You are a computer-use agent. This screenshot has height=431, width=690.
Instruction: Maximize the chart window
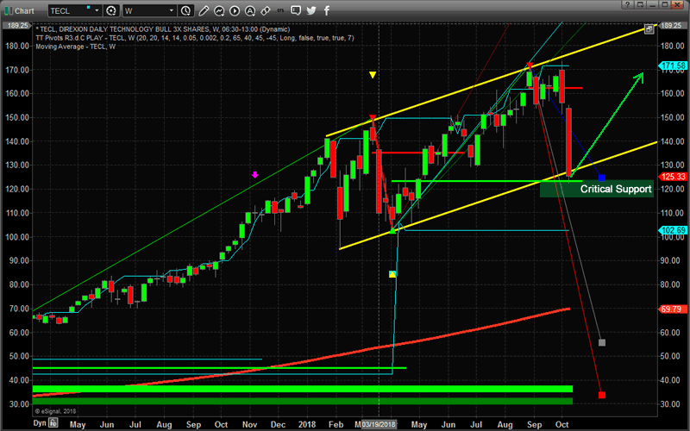click(x=664, y=5)
